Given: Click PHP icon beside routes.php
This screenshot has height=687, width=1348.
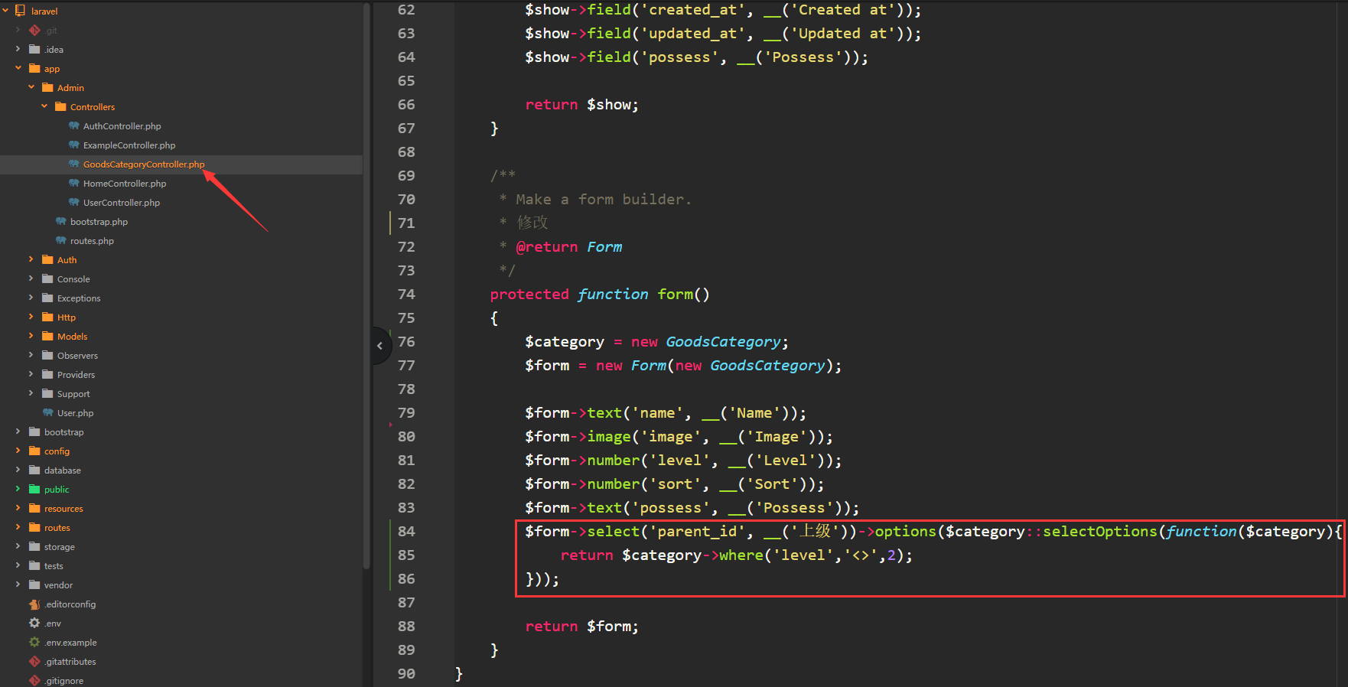Looking at the screenshot, I should pos(60,240).
